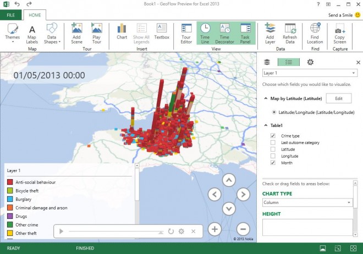This screenshot has width=363, height=254.
Task: Start Play Tour
Action: [x=97, y=34]
